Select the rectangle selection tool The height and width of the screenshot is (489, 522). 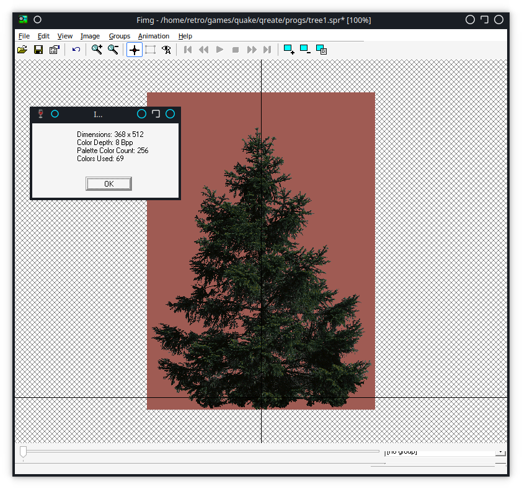tap(150, 50)
